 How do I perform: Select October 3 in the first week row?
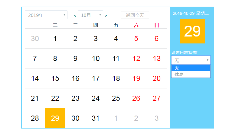point(96,39)
